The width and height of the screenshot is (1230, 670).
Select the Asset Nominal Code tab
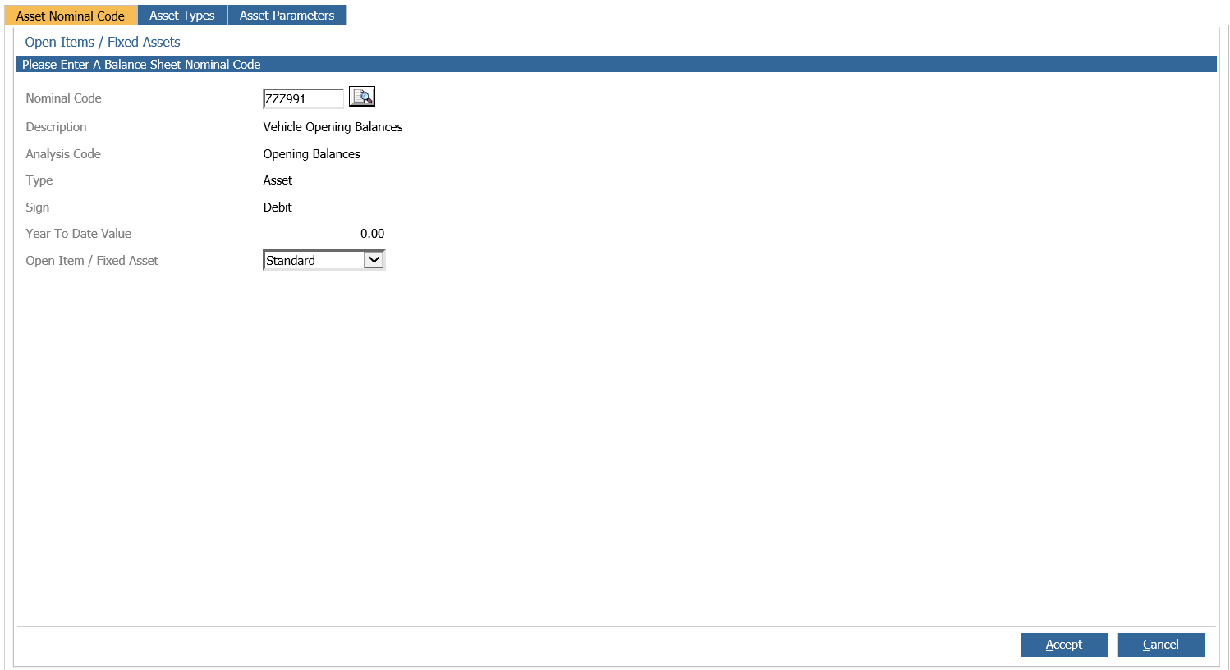[71, 16]
